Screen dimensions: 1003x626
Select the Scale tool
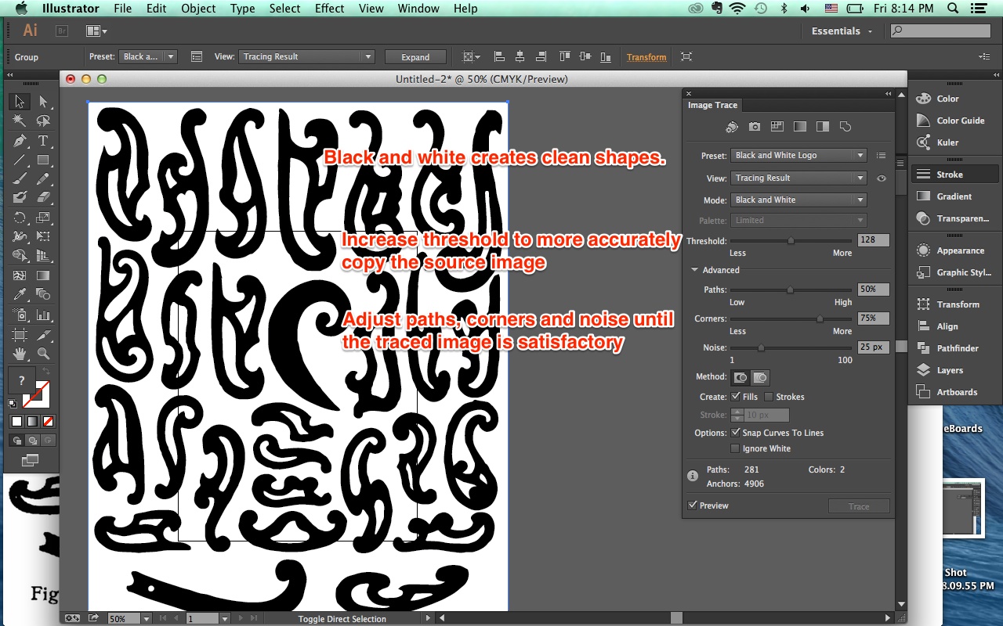click(x=43, y=218)
